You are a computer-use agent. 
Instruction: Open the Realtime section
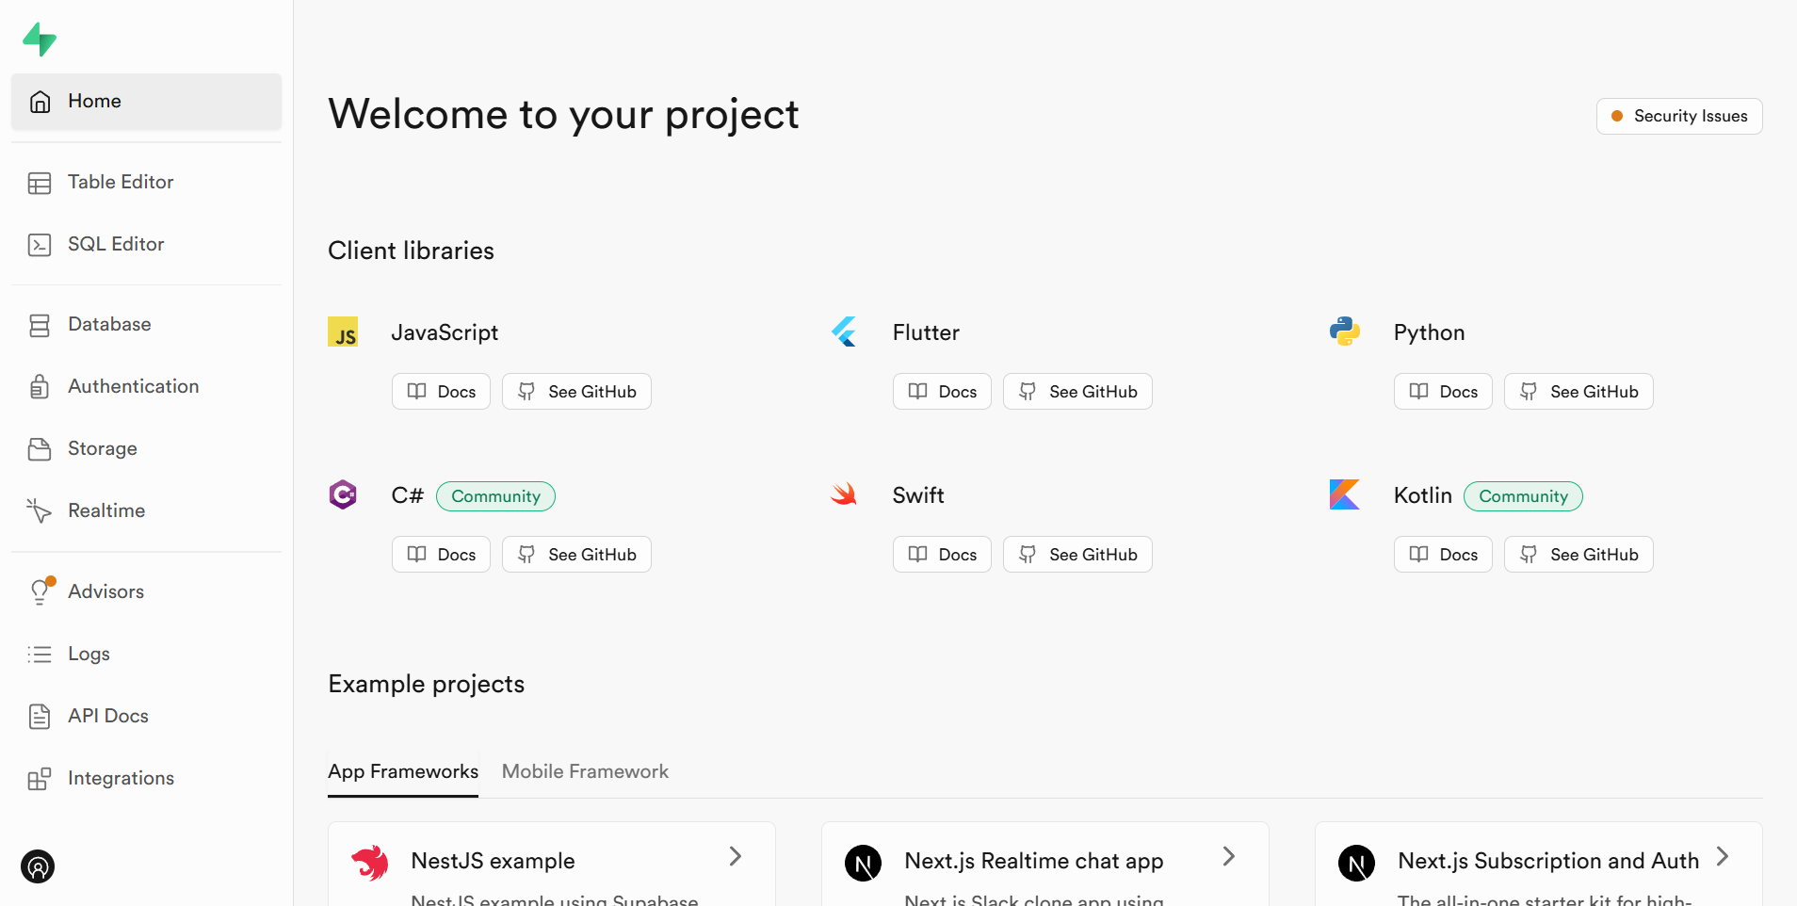(x=107, y=510)
